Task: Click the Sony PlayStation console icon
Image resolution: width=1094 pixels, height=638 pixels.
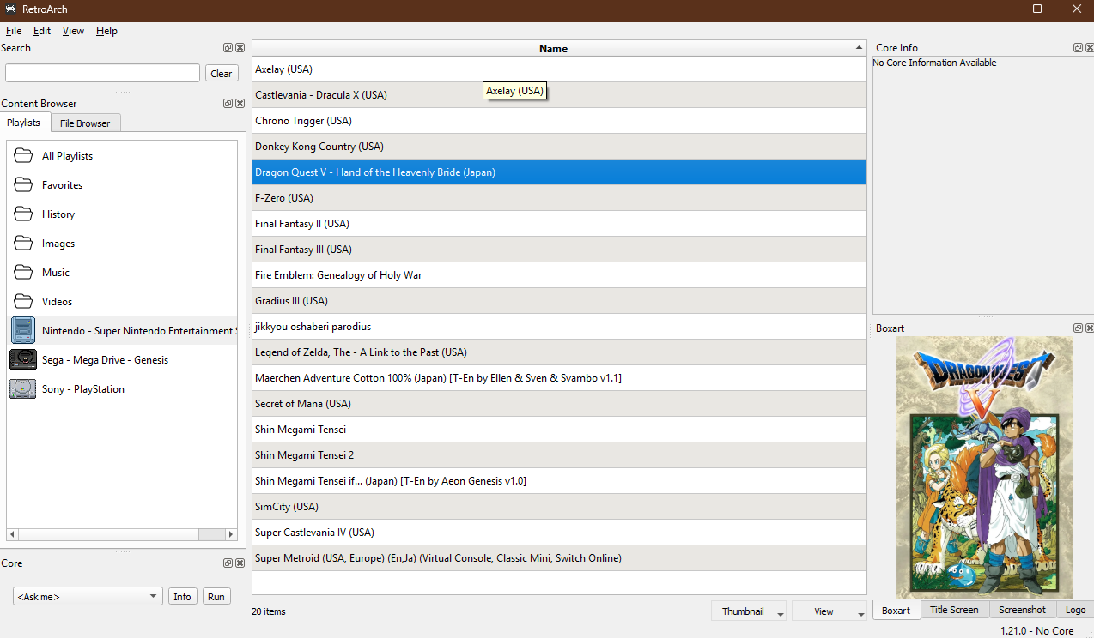Action: pyautogui.click(x=23, y=389)
